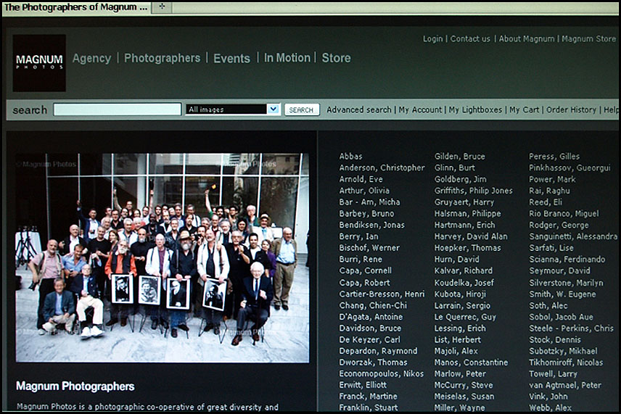Click the Login link
Image resolution: width=621 pixels, height=414 pixels.
[x=433, y=38]
